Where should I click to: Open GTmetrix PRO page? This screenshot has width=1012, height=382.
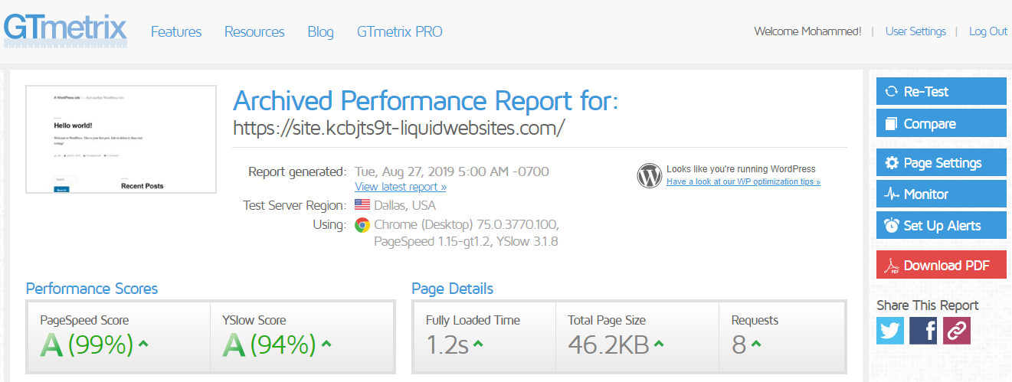(x=400, y=31)
